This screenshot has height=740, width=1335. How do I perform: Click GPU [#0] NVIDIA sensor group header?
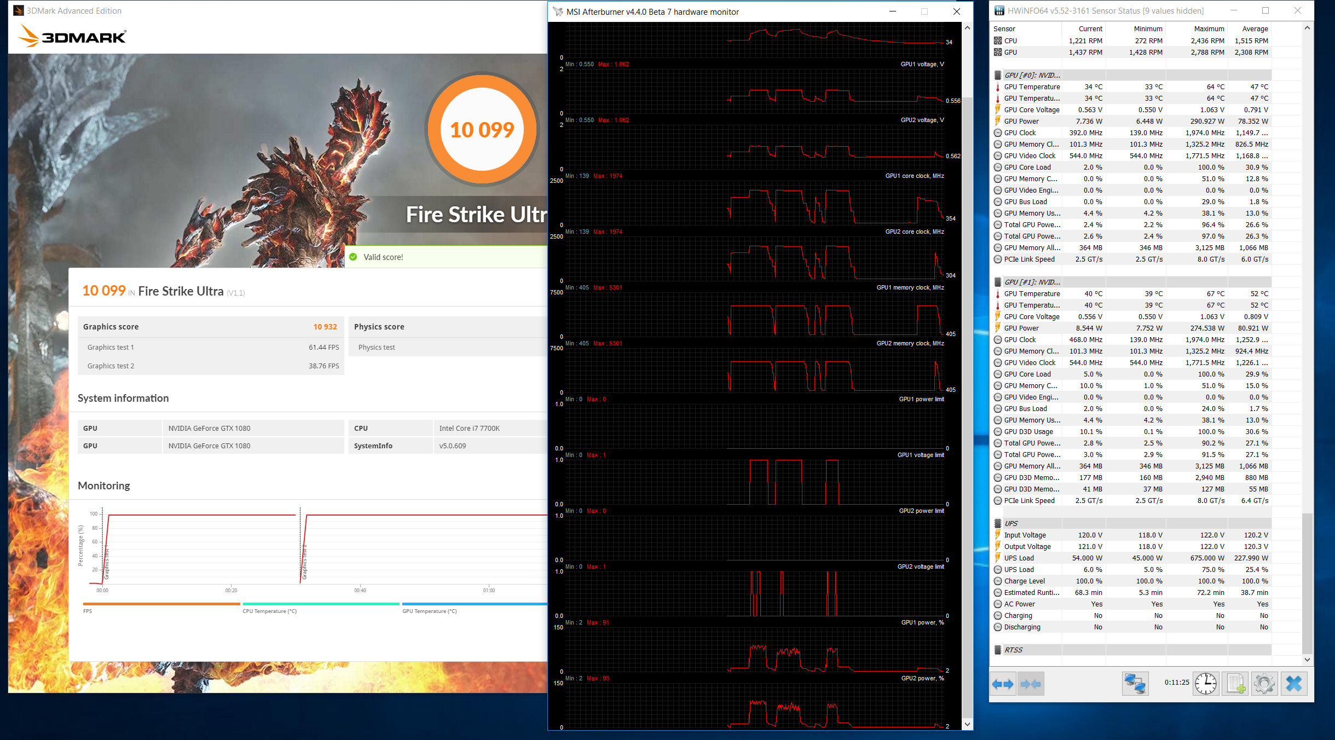[1032, 75]
